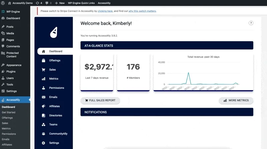This screenshot has height=149, width=267.
Task: Click the Permissions person icon
Action: click(x=43, y=88)
